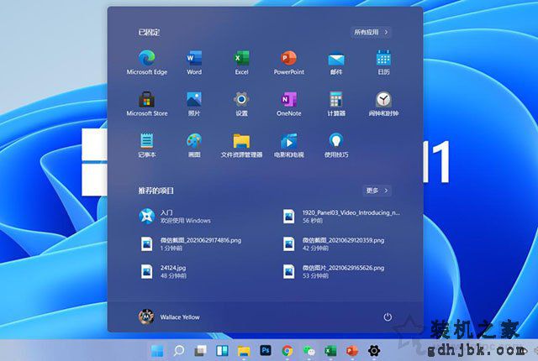Open 1920_Panel03_Video_Introducing file
538x361 pixels.
pyautogui.click(x=341, y=217)
